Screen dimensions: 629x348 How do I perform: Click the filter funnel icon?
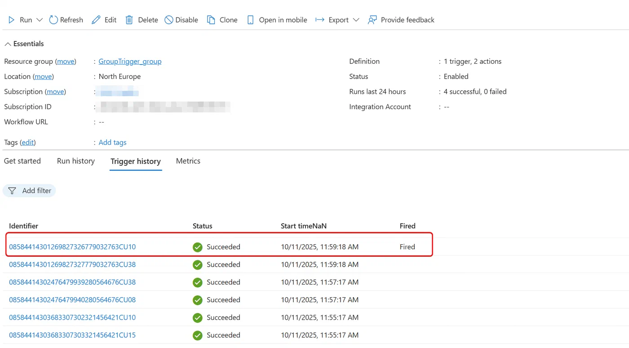point(12,191)
